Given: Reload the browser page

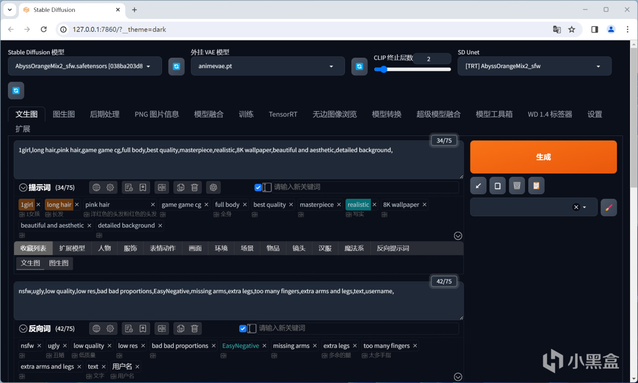Looking at the screenshot, I should click(44, 29).
